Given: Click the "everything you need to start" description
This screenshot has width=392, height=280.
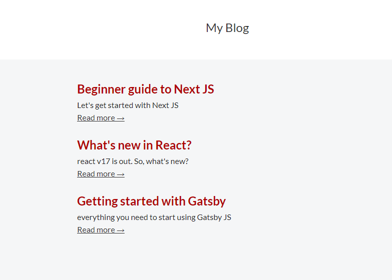Looking at the screenshot, I should pyautogui.click(x=154, y=217).
